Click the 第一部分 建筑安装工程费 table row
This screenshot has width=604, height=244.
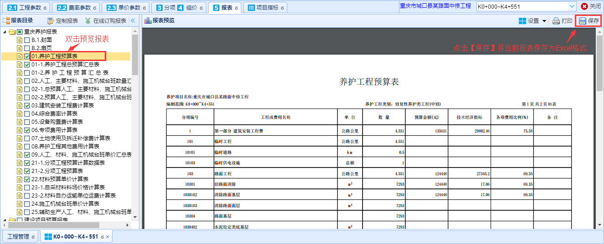click(x=369, y=131)
